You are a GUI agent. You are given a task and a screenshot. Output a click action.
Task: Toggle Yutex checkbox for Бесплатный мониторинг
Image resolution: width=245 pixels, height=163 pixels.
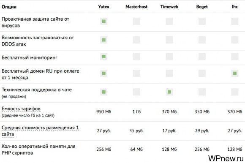point(104,57)
